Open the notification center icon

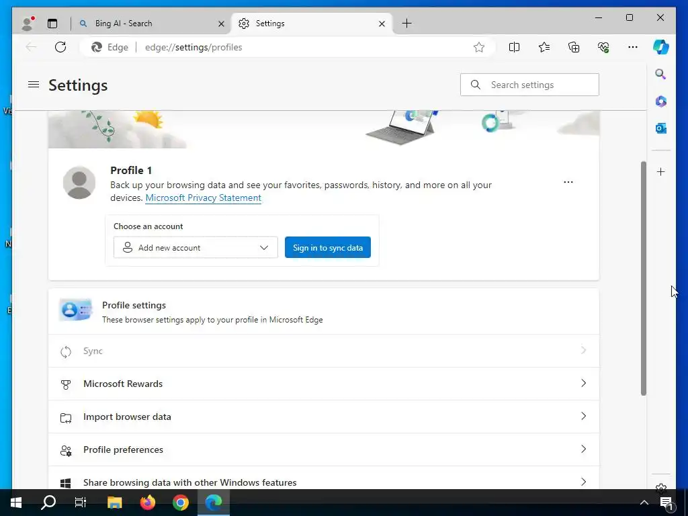point(666,503)
